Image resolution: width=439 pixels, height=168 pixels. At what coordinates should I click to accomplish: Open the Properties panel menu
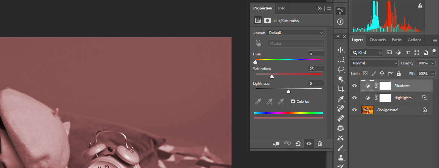(x=329, y=8)
